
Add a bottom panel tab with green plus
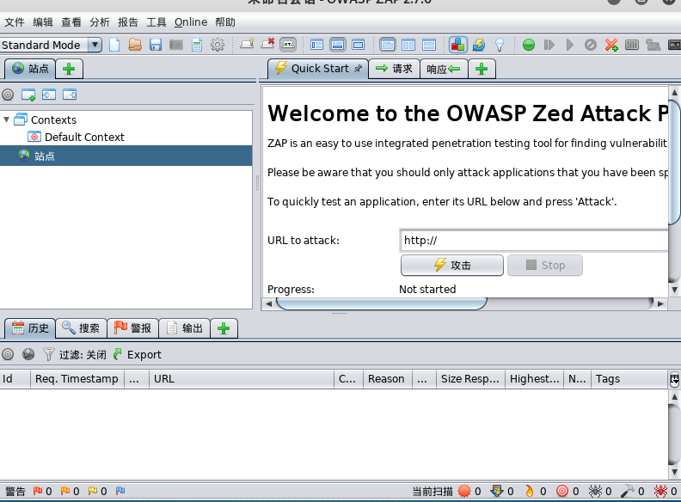point(224,328)
